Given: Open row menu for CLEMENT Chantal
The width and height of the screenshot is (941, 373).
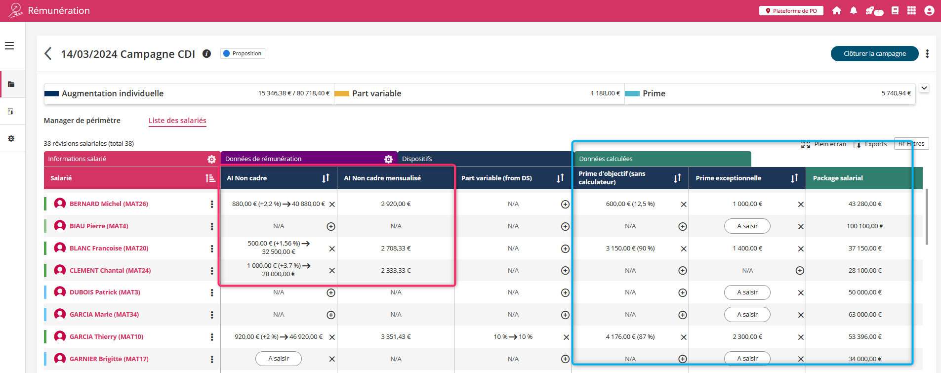Looking at the screenshot, I should (x=212, y=271).
